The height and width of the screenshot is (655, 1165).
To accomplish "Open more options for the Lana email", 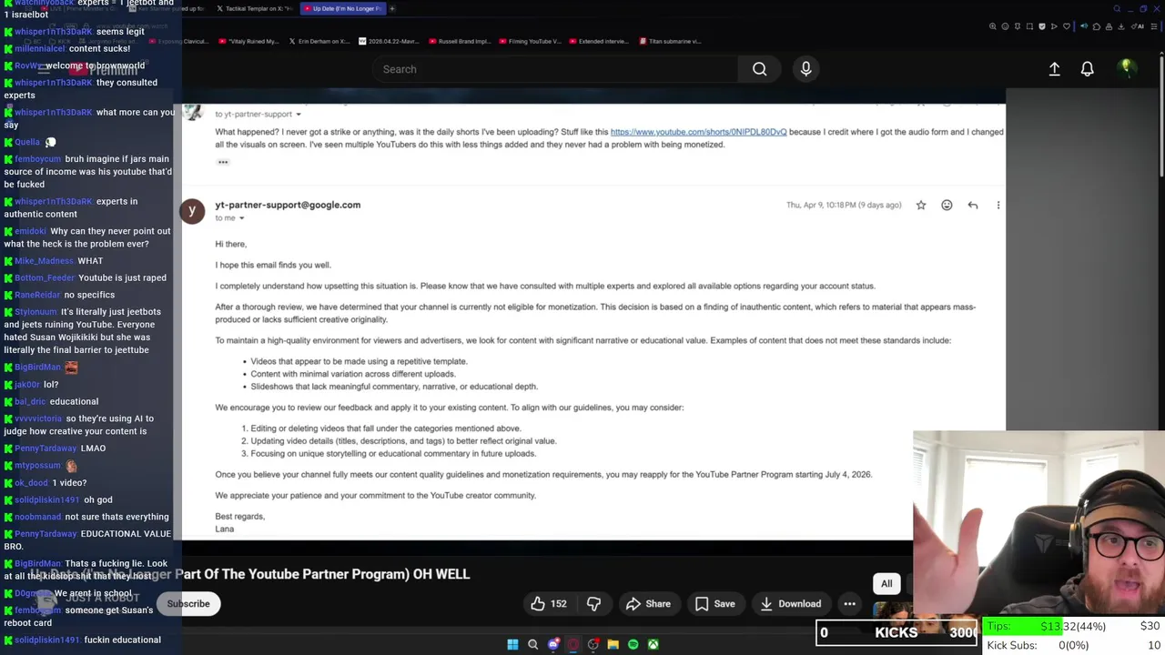I will point(998,206).
